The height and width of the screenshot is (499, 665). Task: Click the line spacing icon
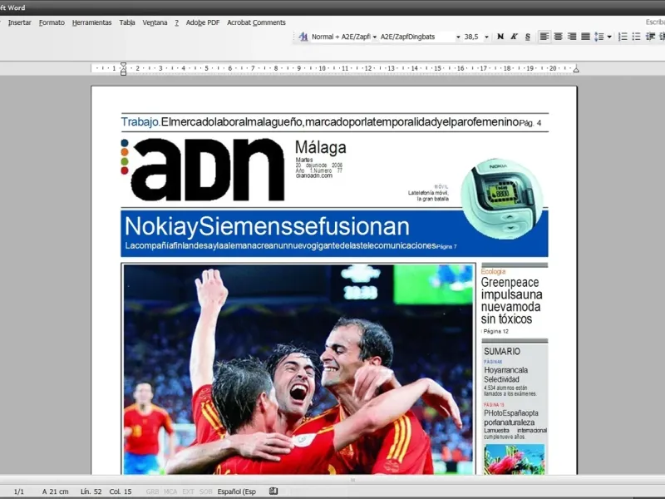point(598,37)
